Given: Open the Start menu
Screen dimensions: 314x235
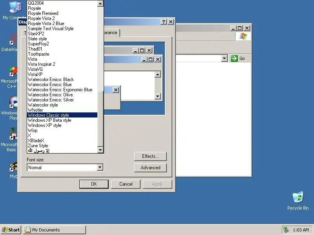Looking at the screenshot, I should tap(11, 230).
